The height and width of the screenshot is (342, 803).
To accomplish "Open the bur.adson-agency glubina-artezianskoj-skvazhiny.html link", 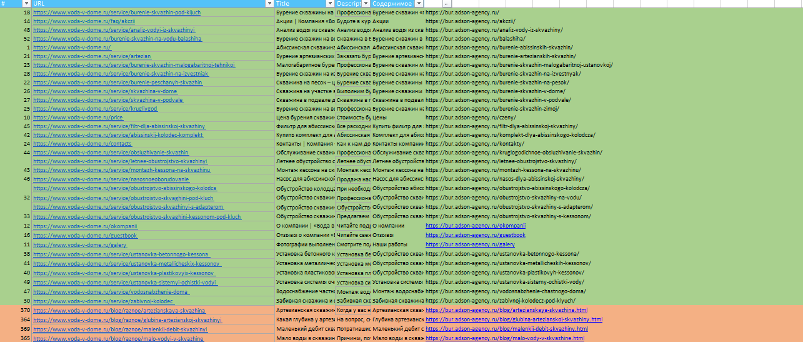I will pos(514,319).
